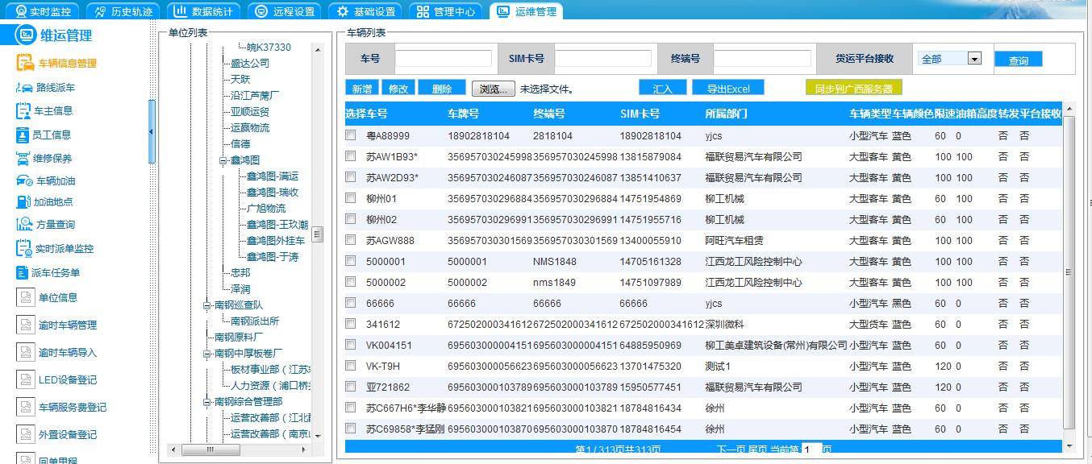Click the 查询 search button

coord(1018,60)
